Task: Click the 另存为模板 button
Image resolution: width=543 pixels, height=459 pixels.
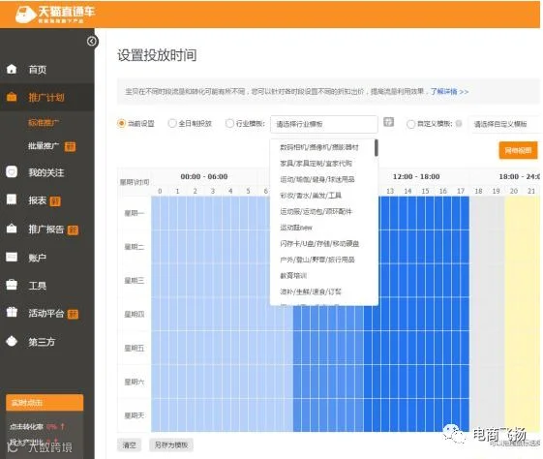Action: point(171,445)
